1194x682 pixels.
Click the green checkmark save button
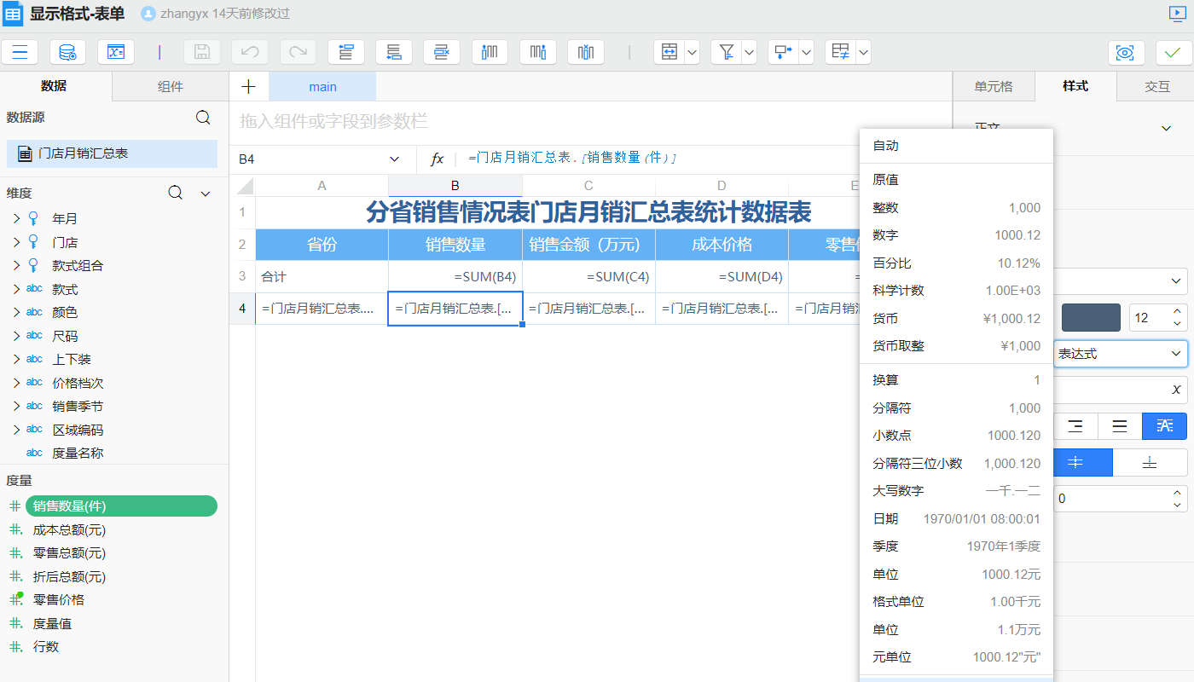[1174, 52]
